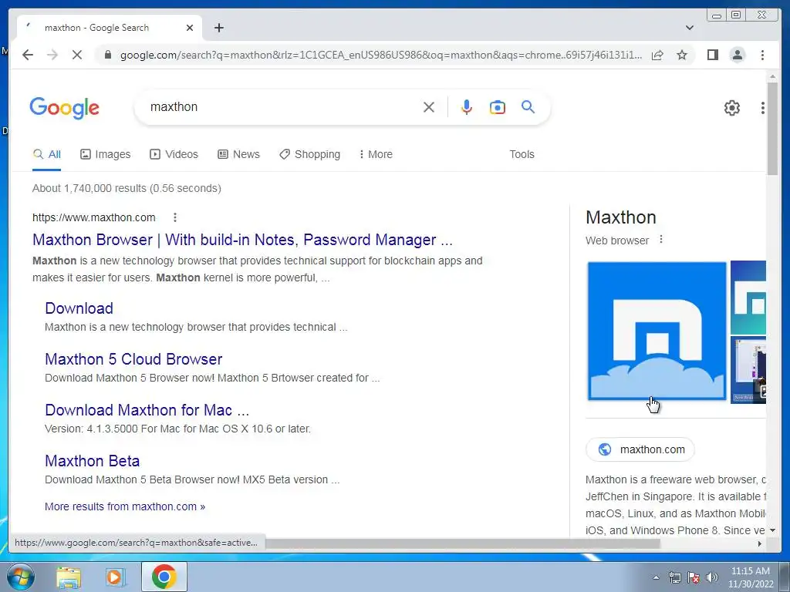Search by image with the camera icon
The width and height of the screenshot is (790, 592).
coord(498,107)
